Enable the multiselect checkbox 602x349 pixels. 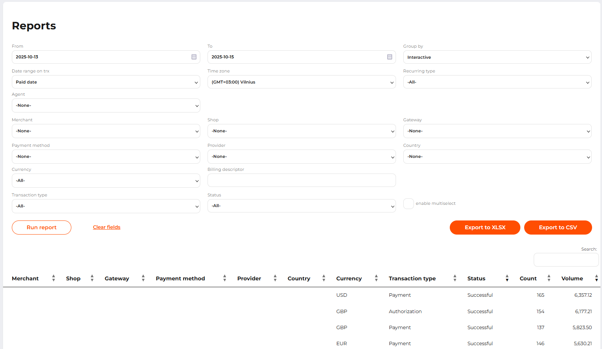click(x=409, y=204)
